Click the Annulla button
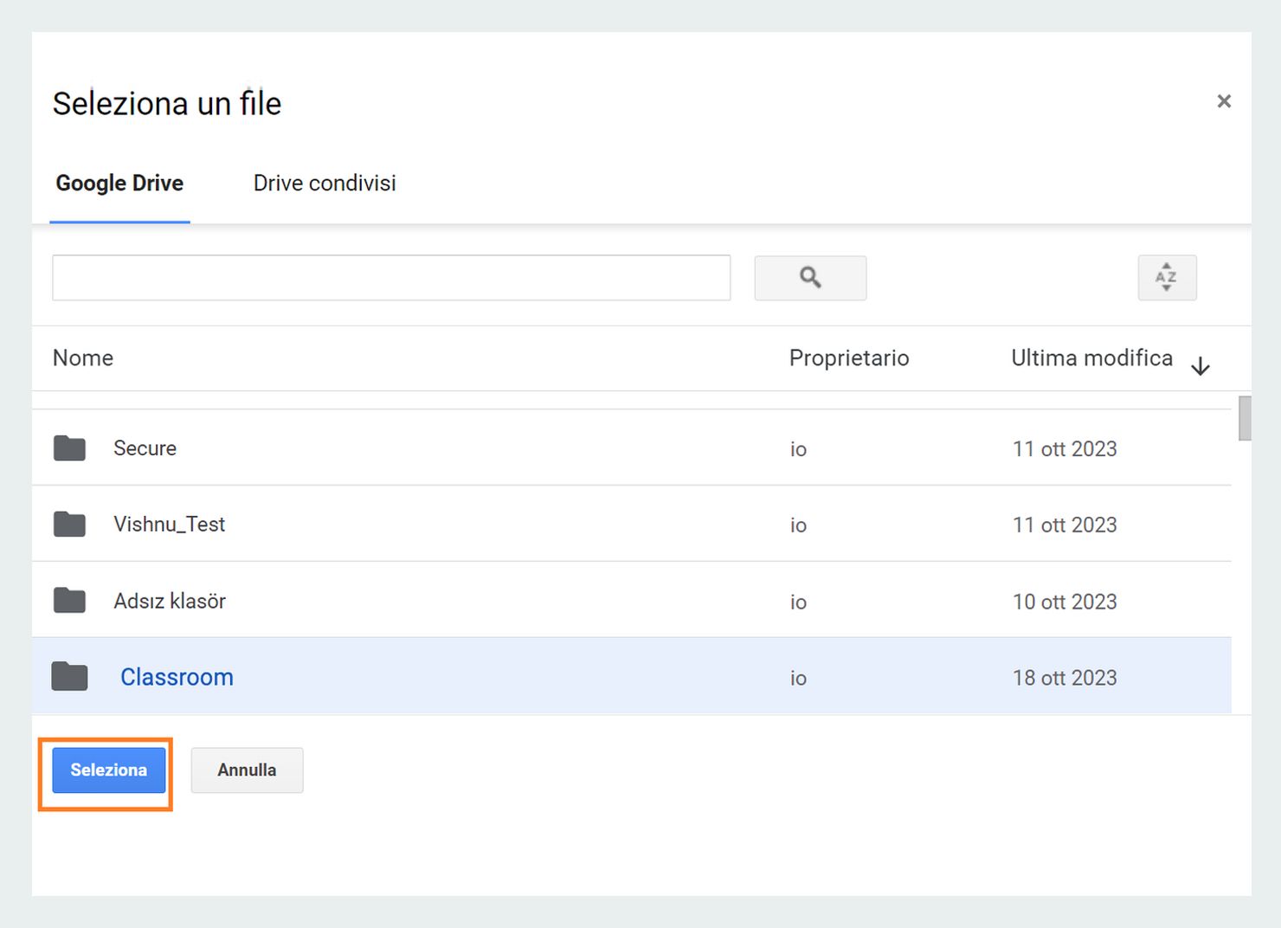This screenshot has height=928, width=1281. click(x=247, y=770)
